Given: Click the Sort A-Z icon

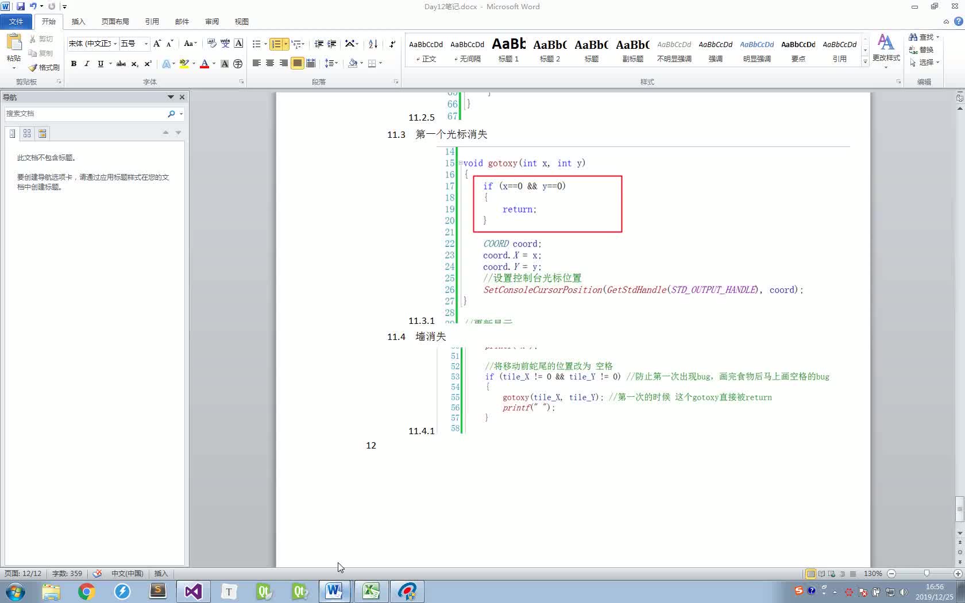Looking at the screenshot, I should point(373,44).
